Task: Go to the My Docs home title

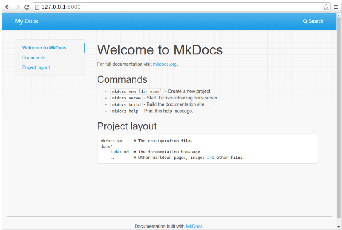Action: [26, 21]
